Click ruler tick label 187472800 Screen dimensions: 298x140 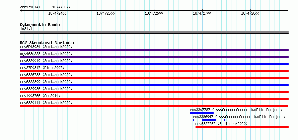point(250,14)
